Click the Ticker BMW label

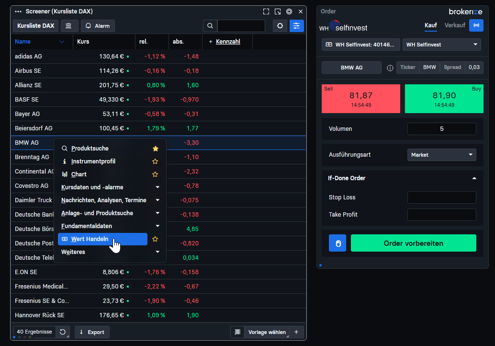click(418, 67)
